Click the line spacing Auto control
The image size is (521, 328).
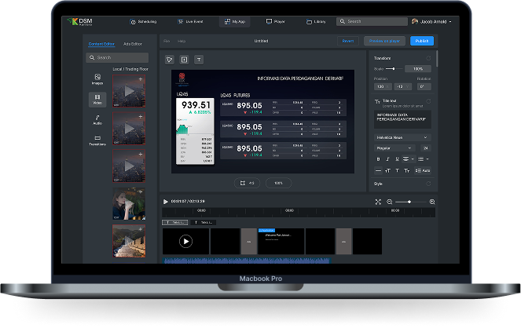coord(423,171)
